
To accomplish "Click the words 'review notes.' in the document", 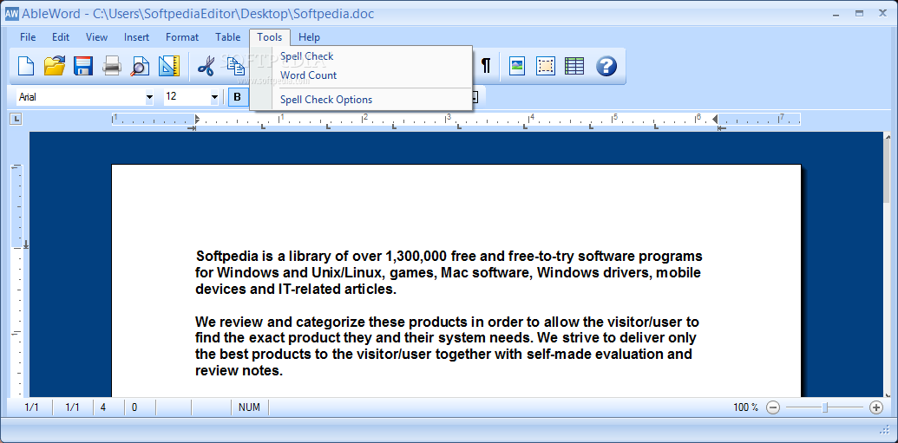I will point(239,370).
